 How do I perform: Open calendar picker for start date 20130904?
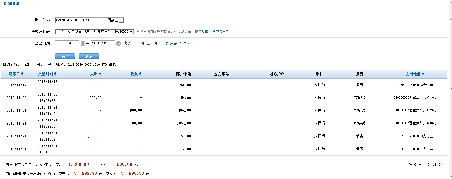(83, 43)
